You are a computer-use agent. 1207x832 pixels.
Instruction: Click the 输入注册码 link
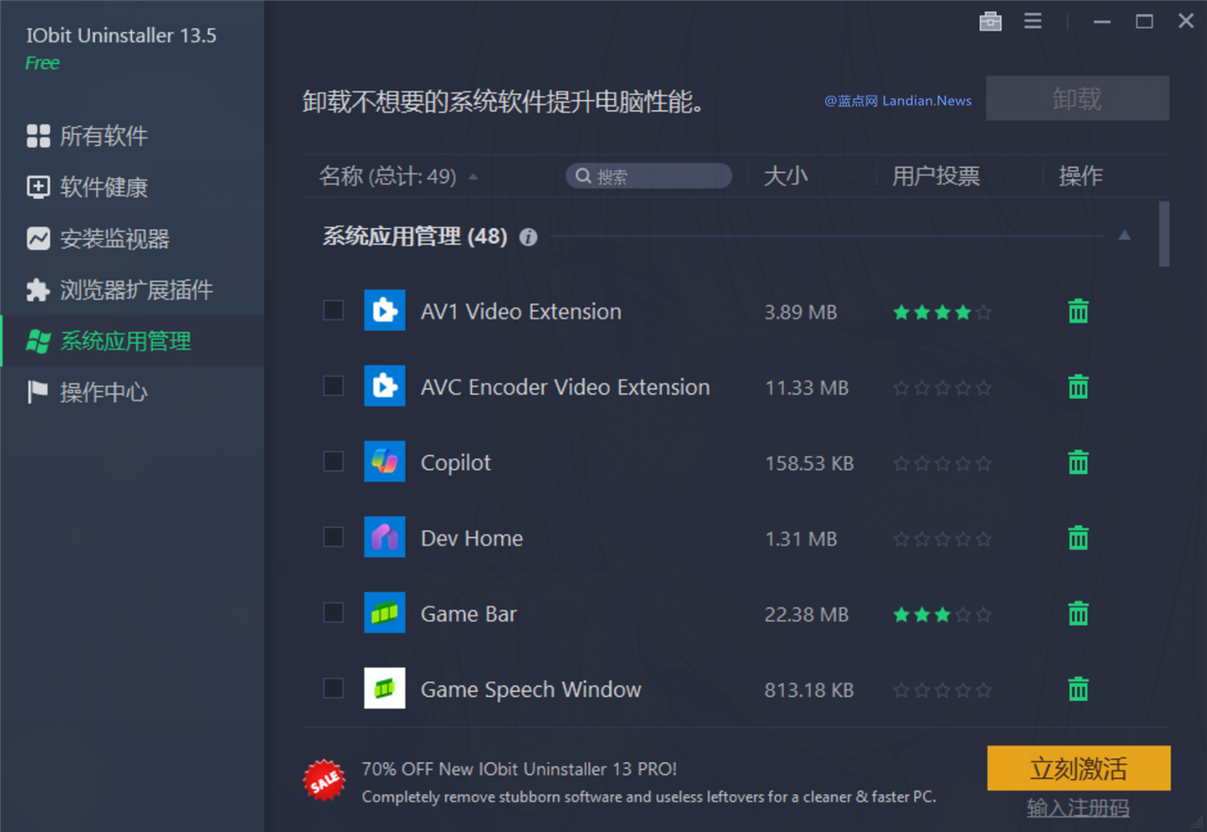(1078, 808)
